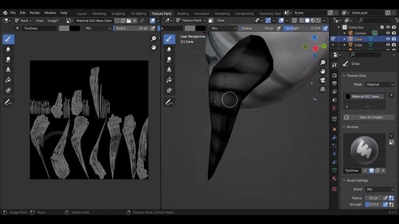399x224 pixels.
Task: Open the Edit menu
Action: [x=22, y=12]
